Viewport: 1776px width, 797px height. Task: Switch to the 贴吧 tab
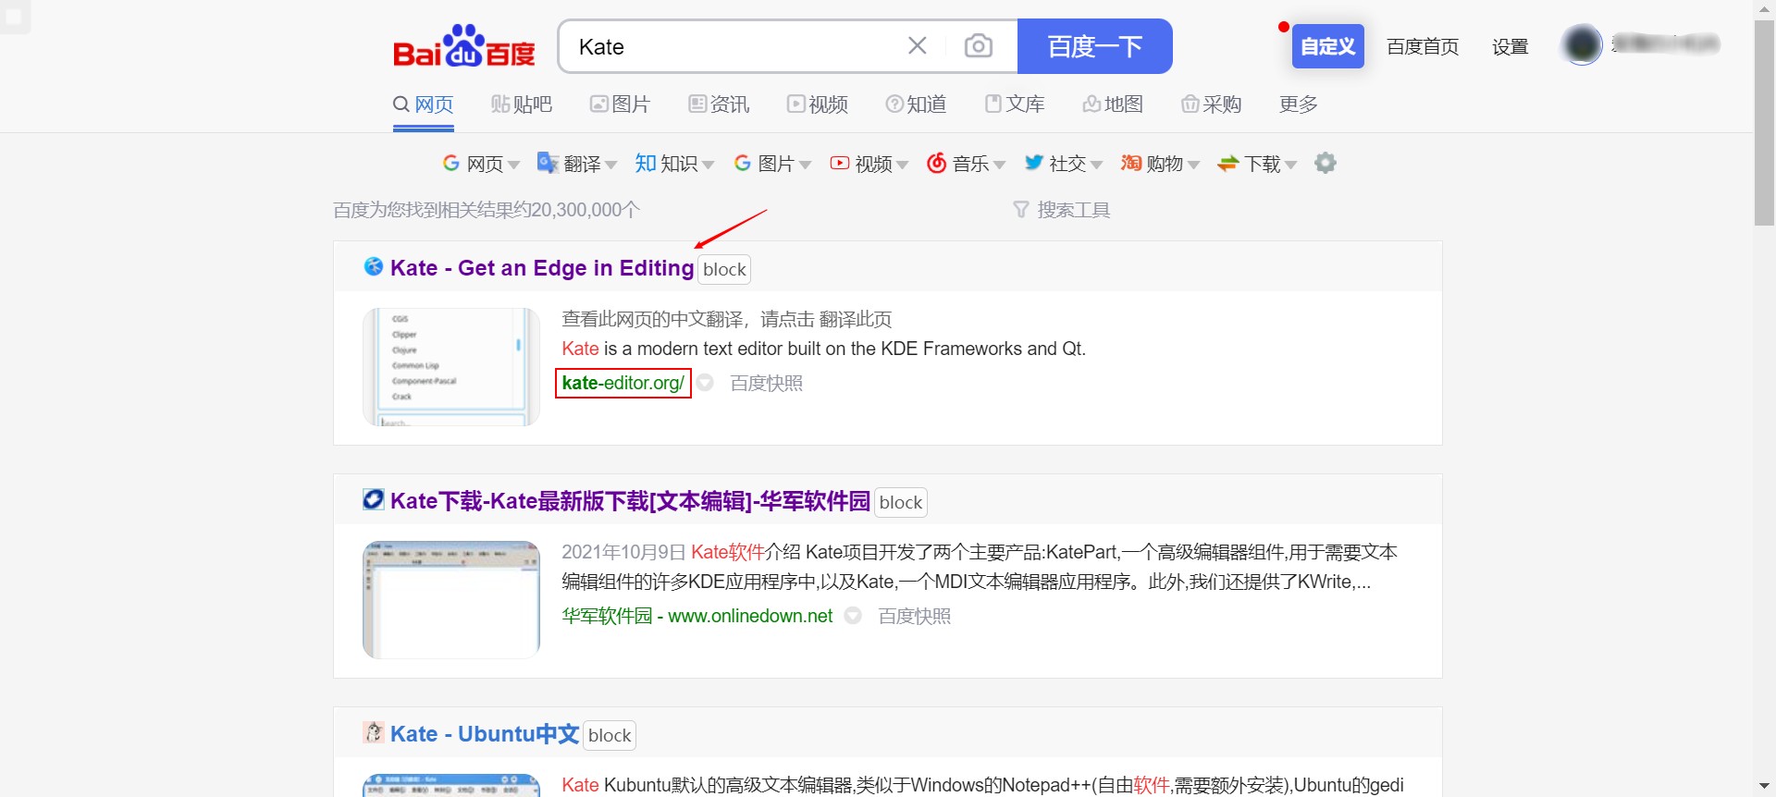[x=522, y=104]
